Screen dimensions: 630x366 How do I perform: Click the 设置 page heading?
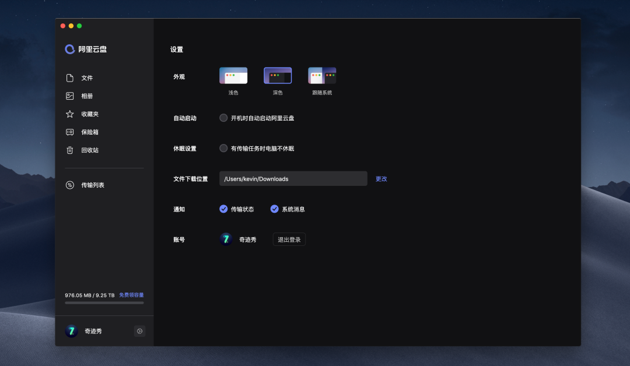point(177,50)
